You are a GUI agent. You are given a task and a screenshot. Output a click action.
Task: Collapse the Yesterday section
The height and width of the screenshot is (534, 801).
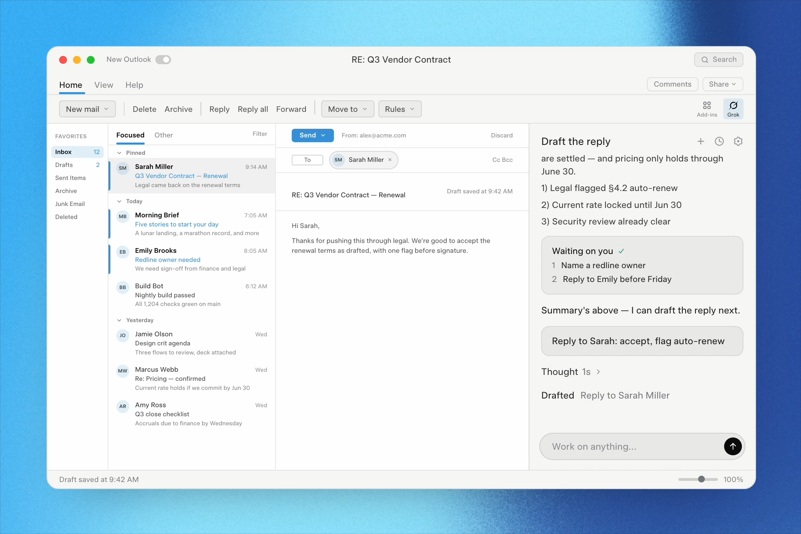pos(119,320)
